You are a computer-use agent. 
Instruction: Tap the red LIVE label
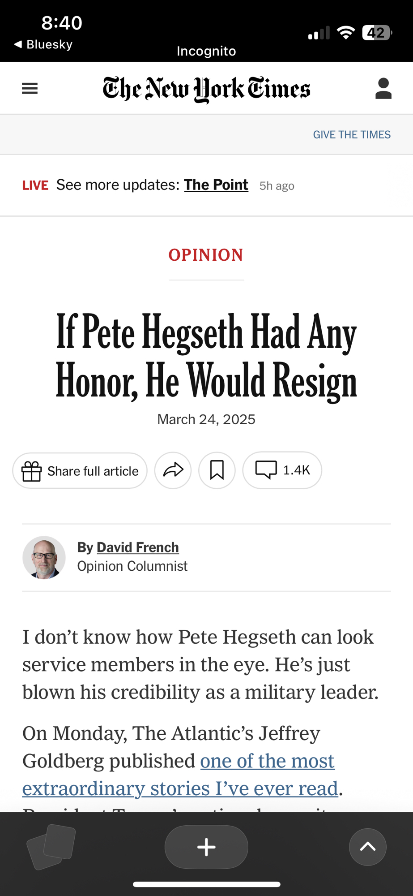tap(35, 185)
